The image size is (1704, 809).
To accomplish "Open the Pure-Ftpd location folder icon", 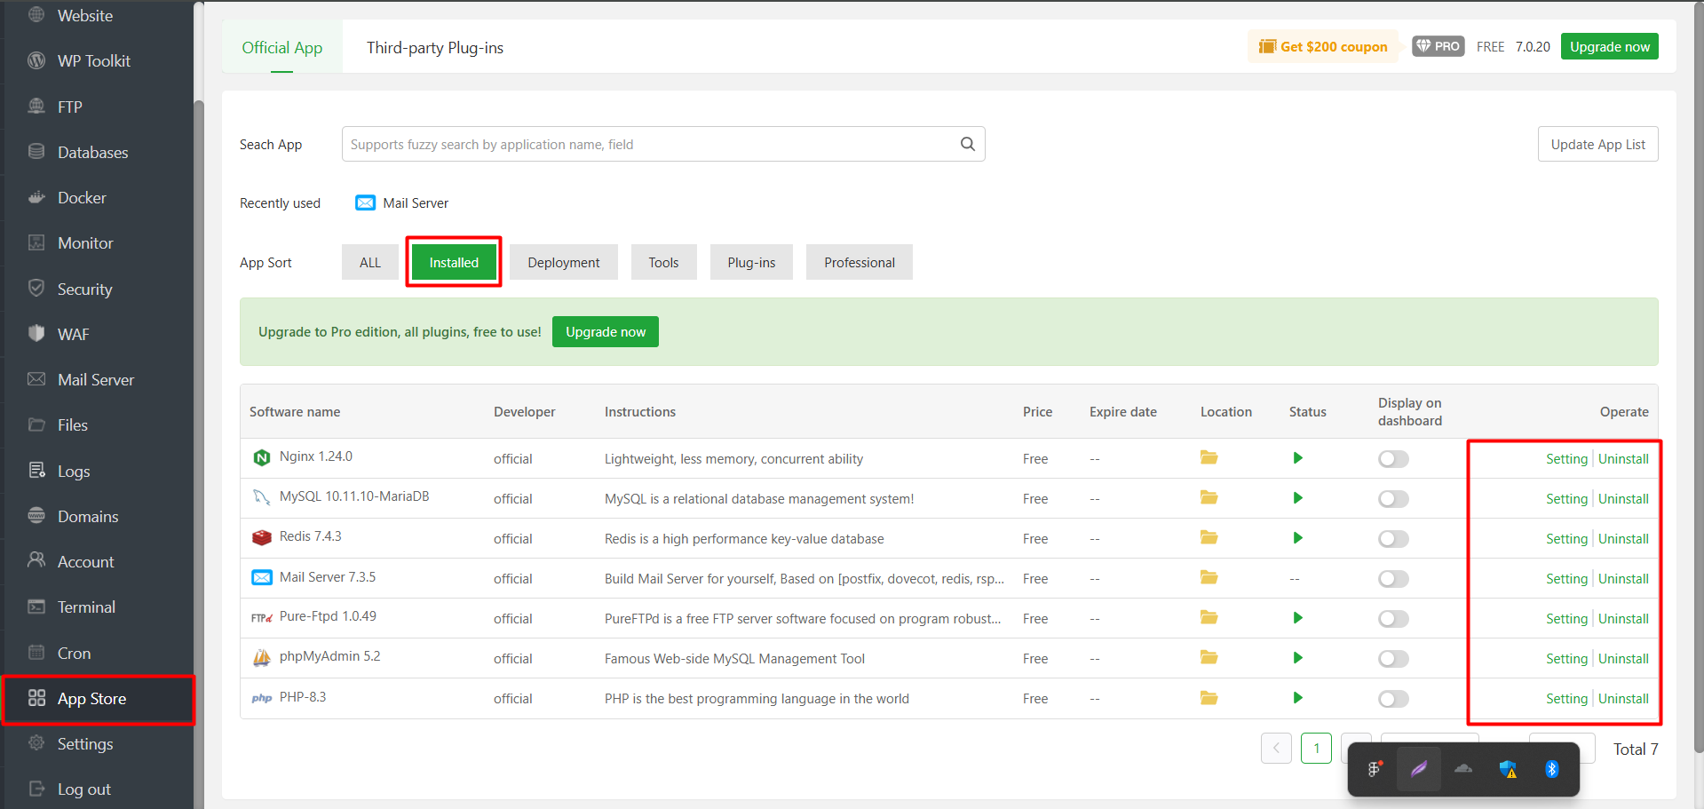I will pos(1209,618).
